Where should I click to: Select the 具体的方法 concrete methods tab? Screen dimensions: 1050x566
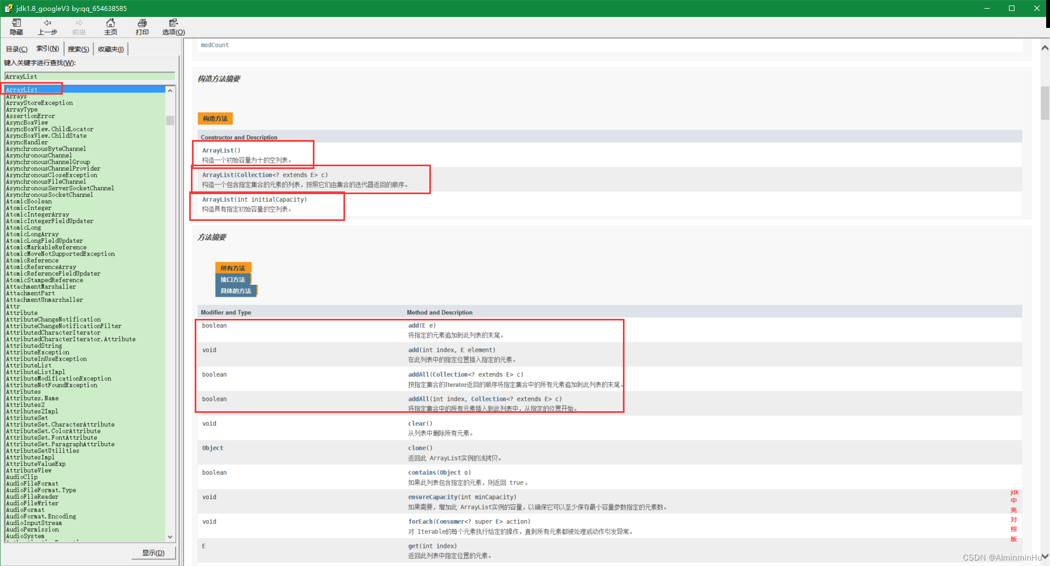coord(236,291)
